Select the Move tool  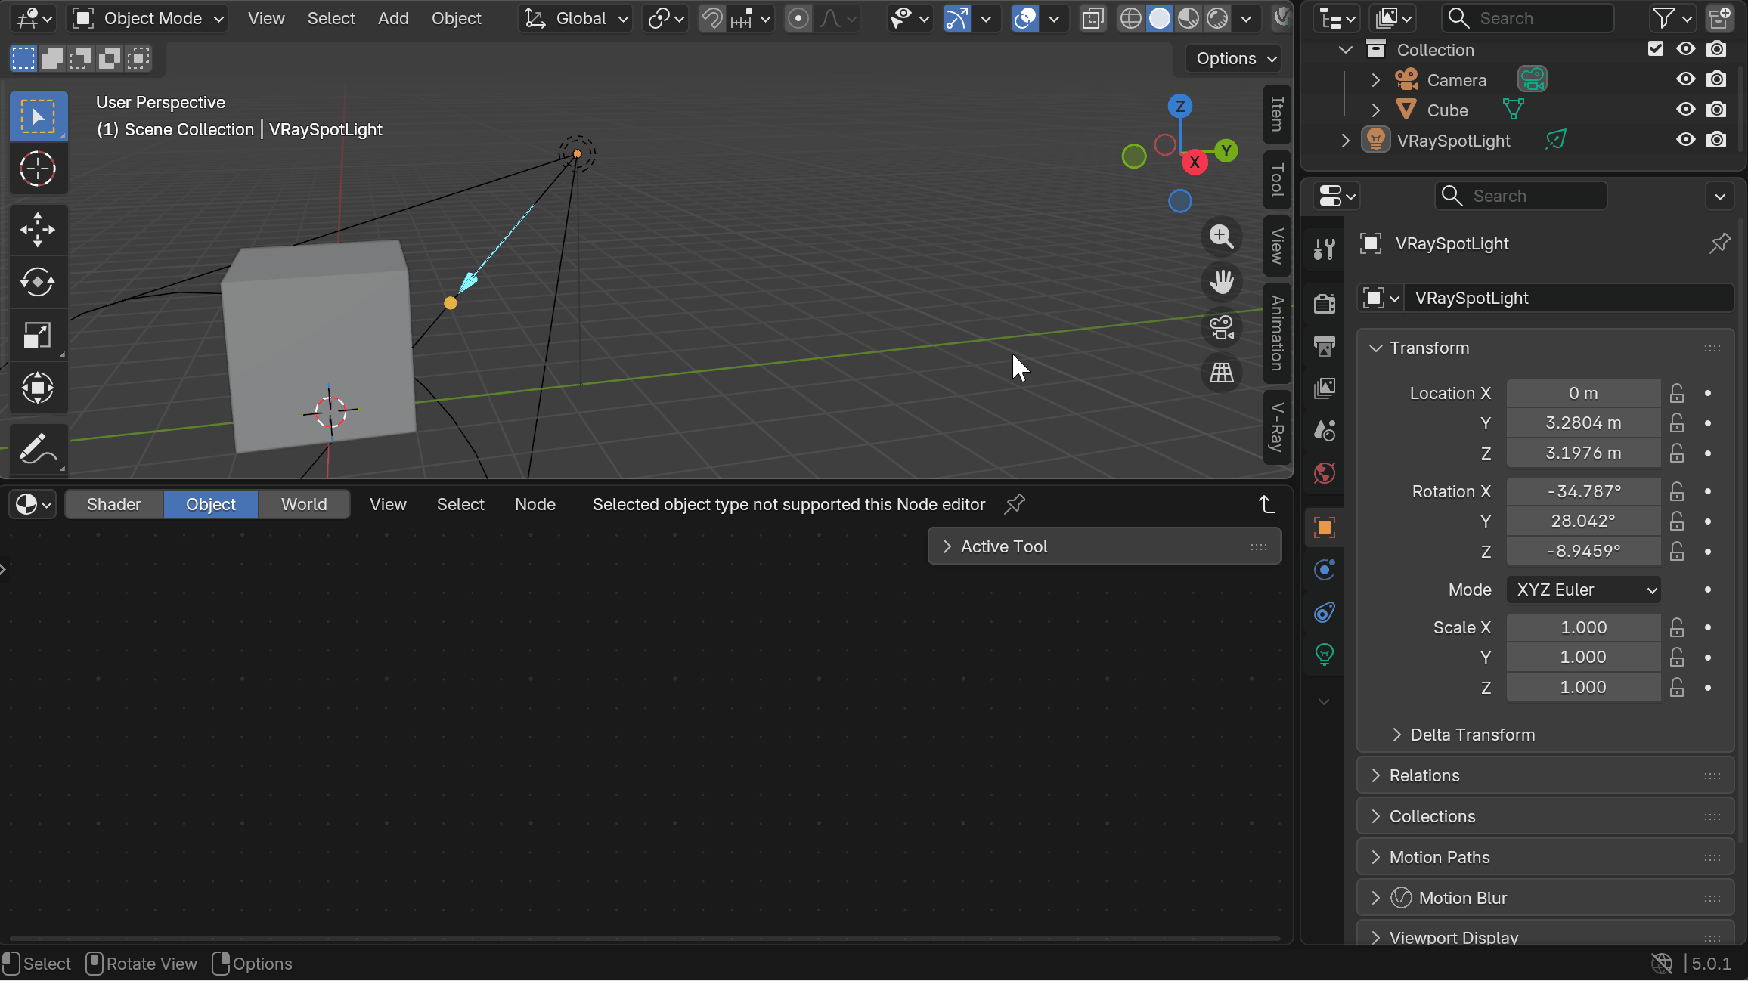point(38,230)
